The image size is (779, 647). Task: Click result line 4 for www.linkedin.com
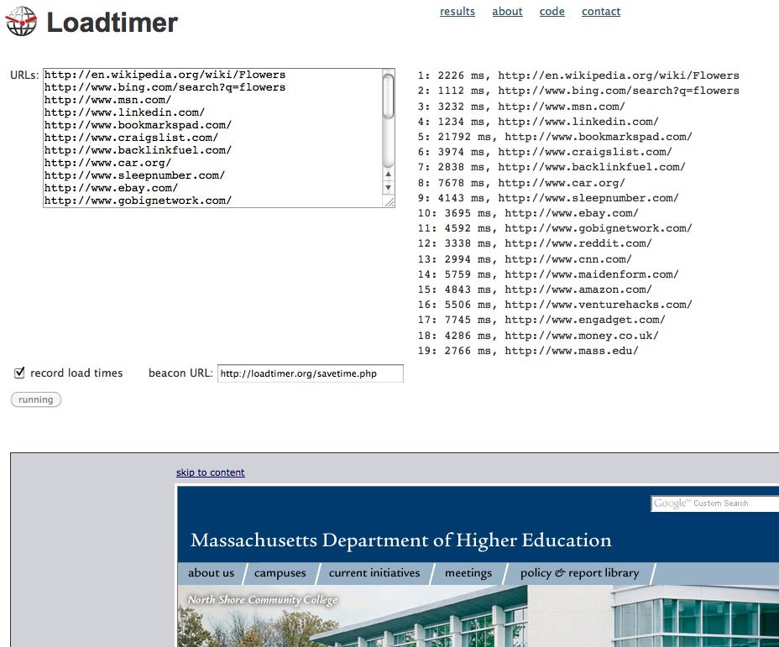pos(538,122)
